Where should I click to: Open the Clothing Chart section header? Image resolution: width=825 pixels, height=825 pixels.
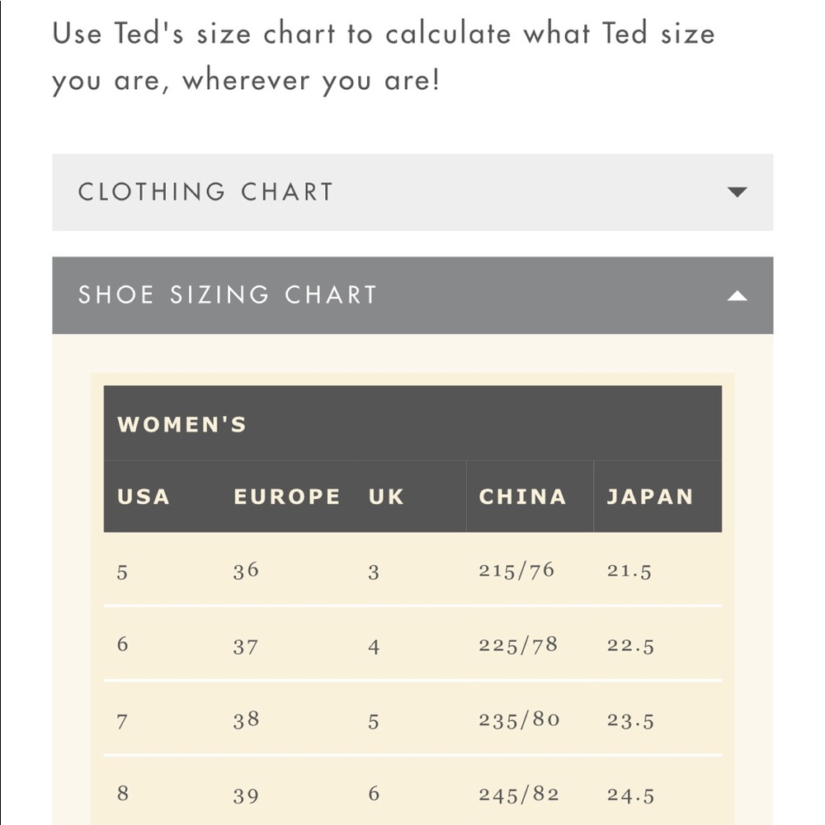point(412,192)
